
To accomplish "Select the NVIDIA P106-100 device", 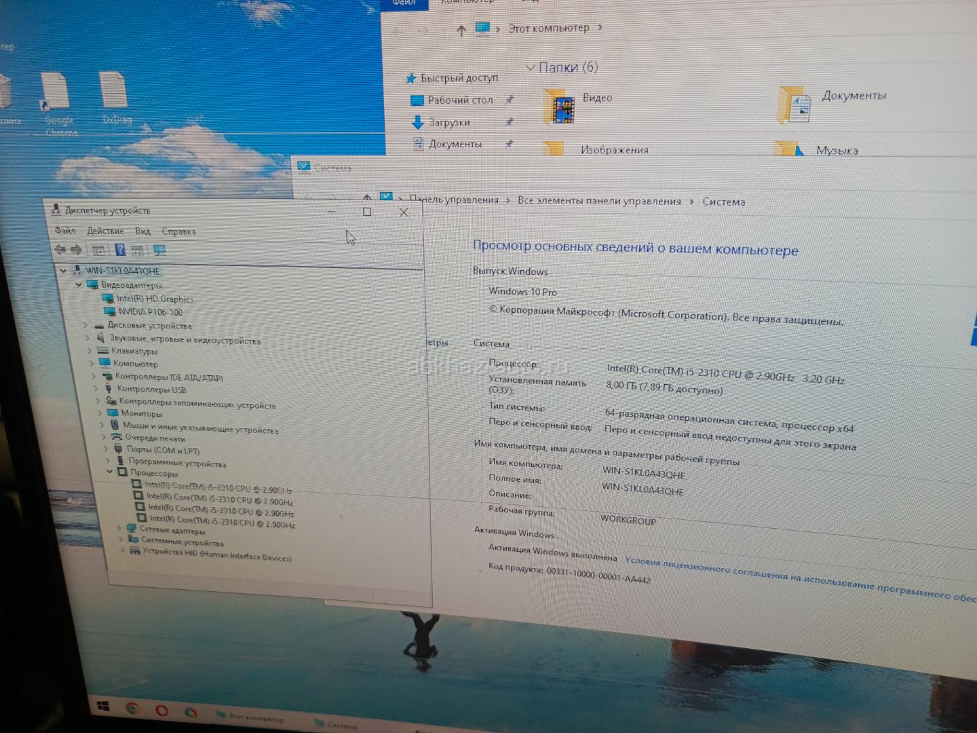I will [x=150, y=312].
